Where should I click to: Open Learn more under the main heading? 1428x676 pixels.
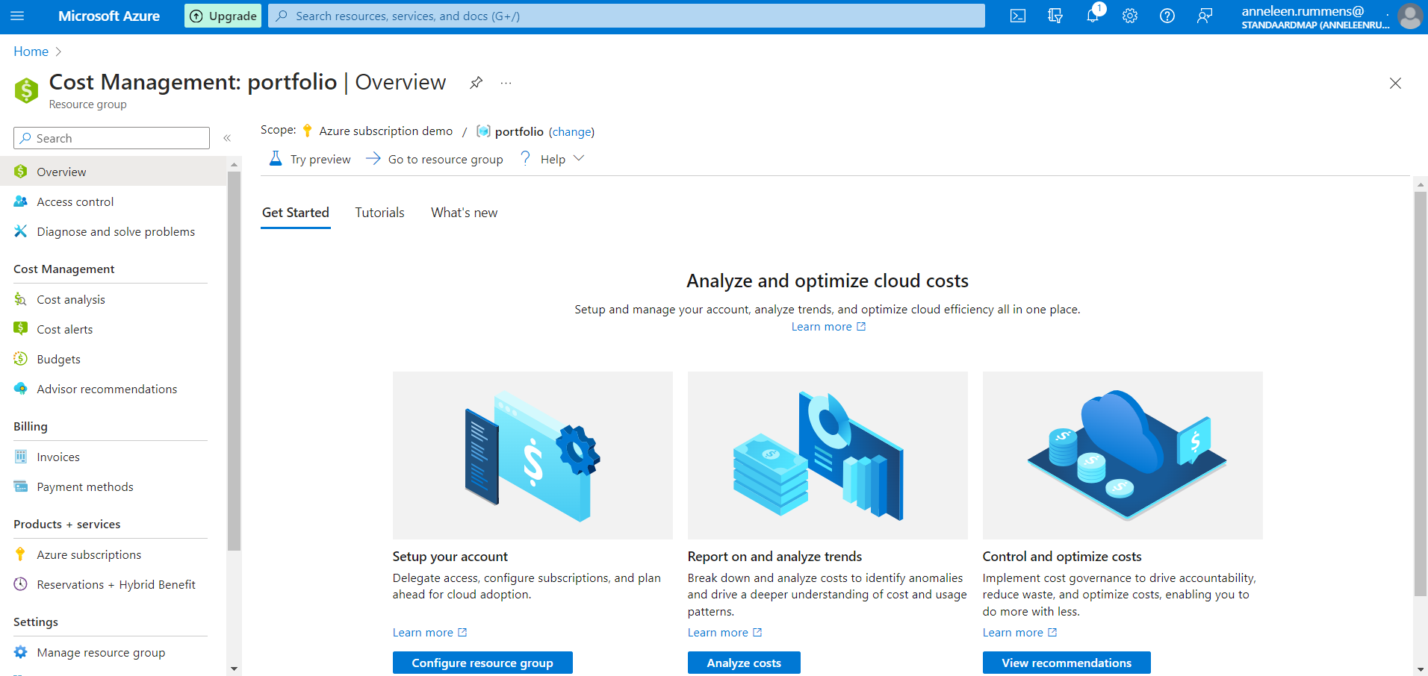(828, 327)
